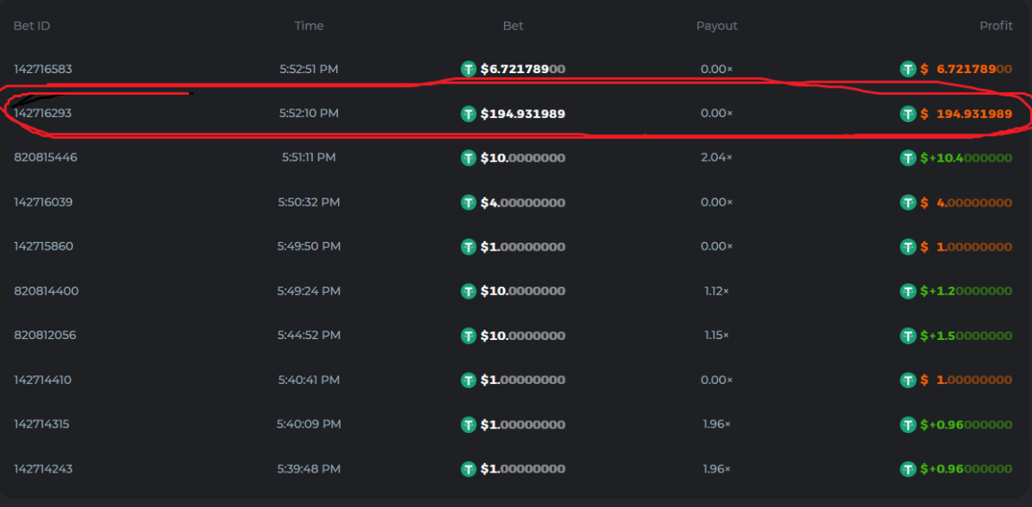Click the 5:44:52 PM time entry
This screenshot has height=507, width=1032.
pos(309,336)
